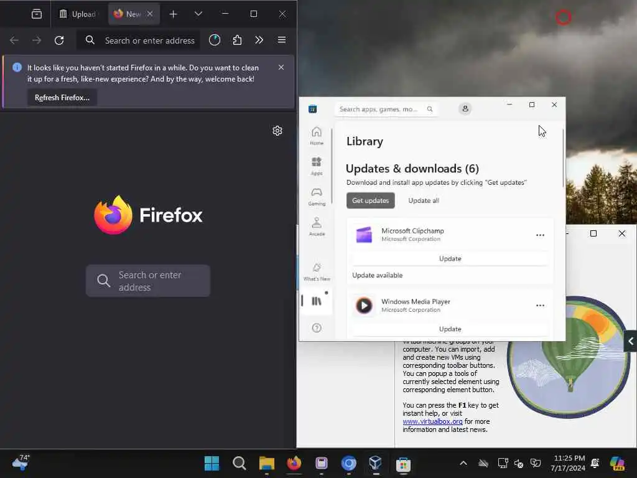Open the blue circular app on taskbar
The width and height of the screenshot is (637, 478).
348,463
